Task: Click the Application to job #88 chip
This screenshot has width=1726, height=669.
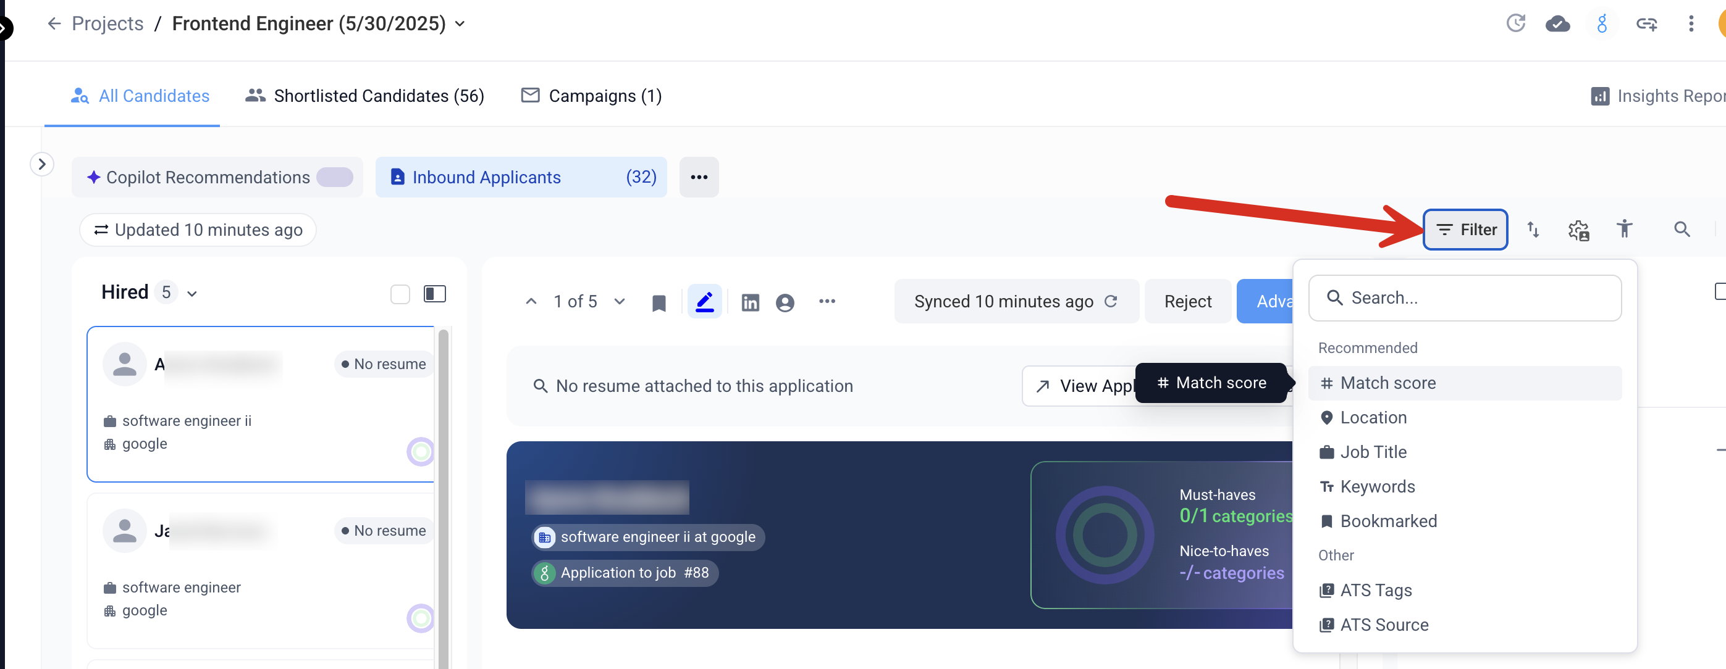Action: pos(625,573)
